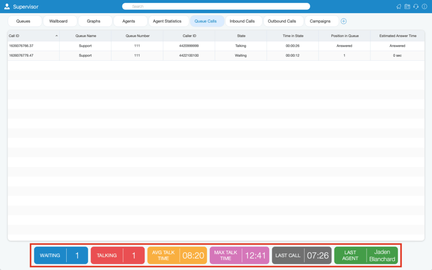
Task: Open the Graphs tab
Action: point(94,21)
